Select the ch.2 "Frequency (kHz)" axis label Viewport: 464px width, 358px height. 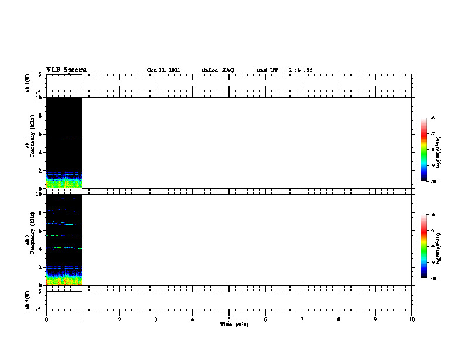point(32,233)
